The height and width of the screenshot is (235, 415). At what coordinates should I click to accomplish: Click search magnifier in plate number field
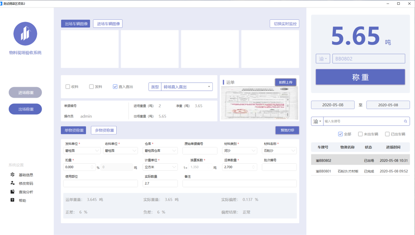pyautogui.click(x=405, y=121)
